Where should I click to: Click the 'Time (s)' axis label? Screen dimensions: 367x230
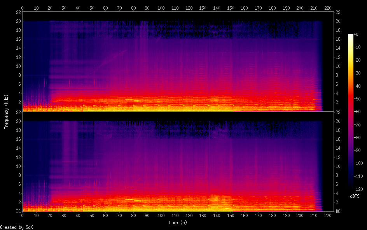coord(178,223)
